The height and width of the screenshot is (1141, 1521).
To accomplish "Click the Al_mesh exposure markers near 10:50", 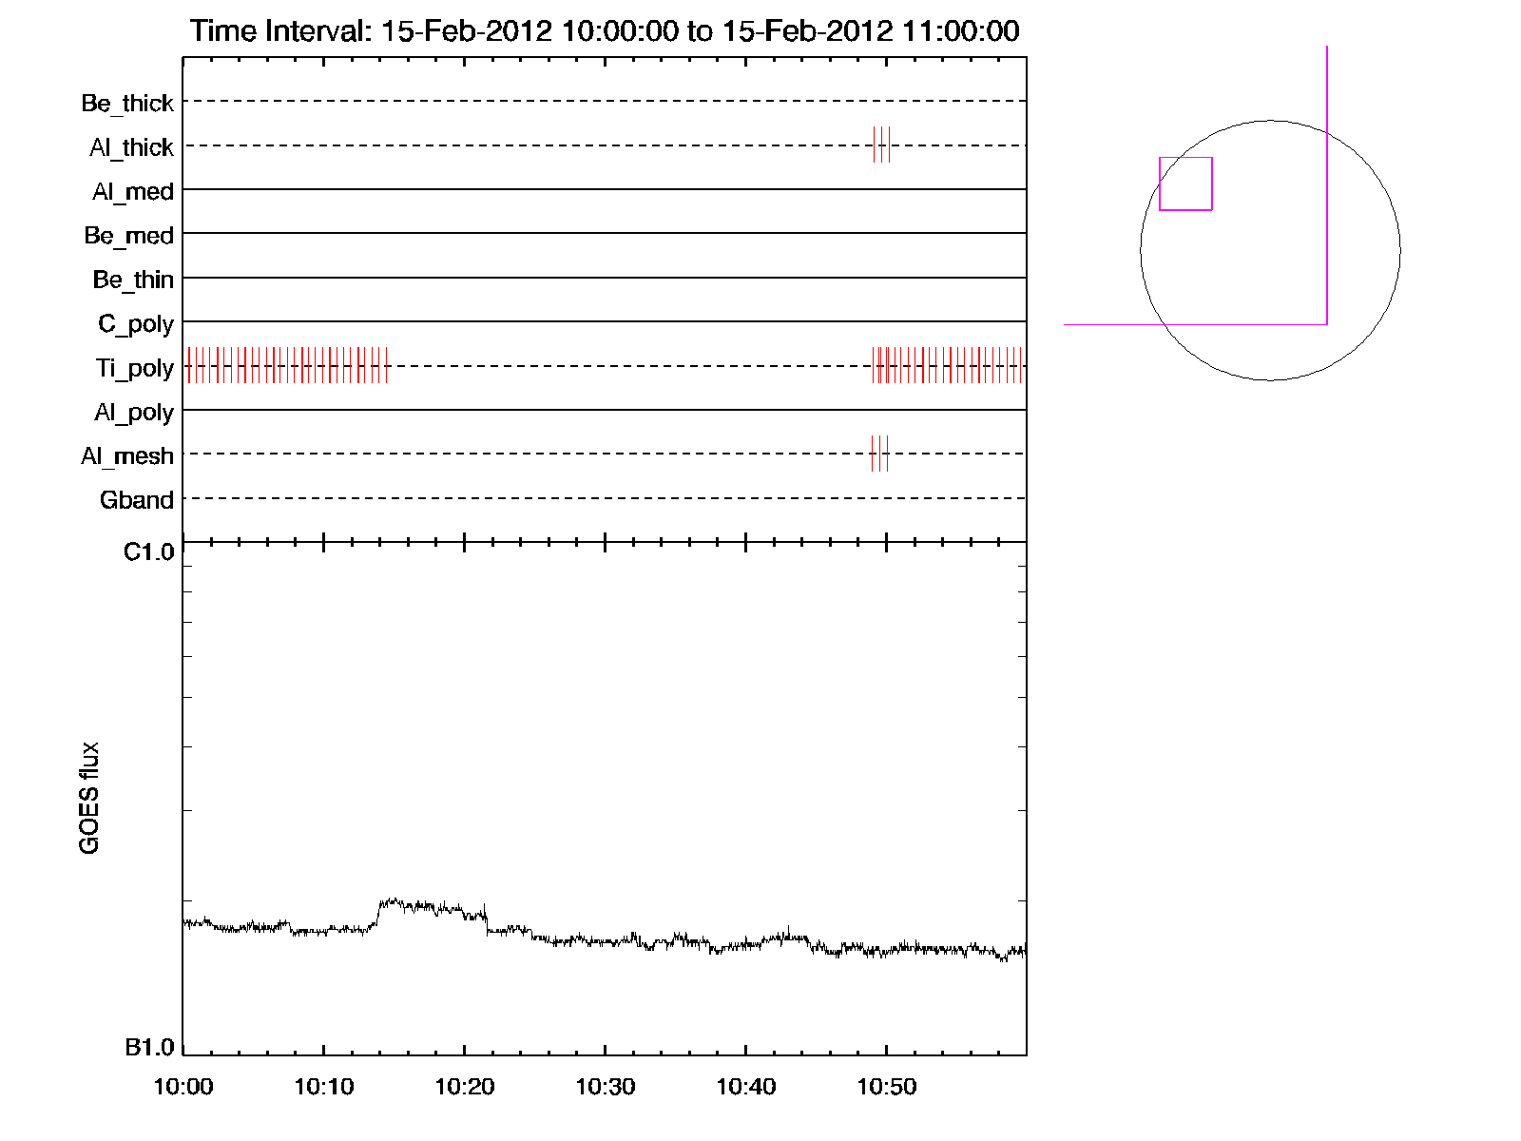I will pyautogui.click(x=879, y=454).
